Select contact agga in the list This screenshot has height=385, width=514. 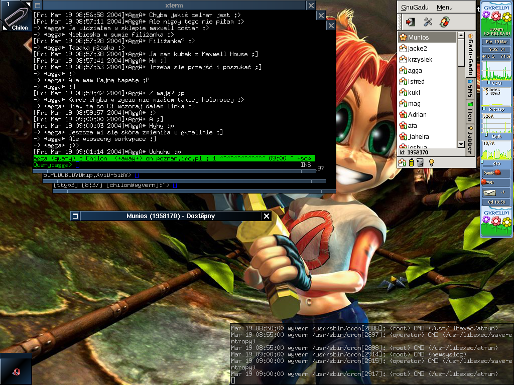[415, 71]
